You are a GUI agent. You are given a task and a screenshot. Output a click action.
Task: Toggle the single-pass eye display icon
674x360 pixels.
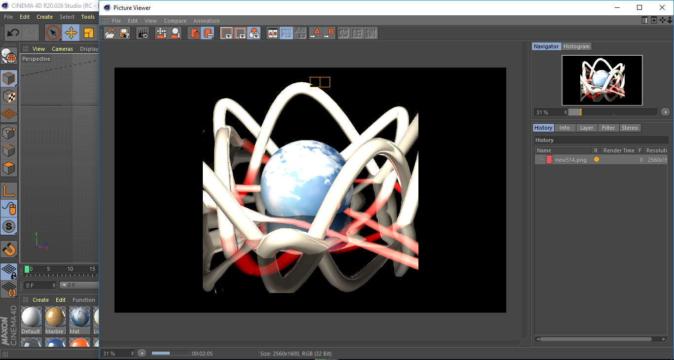(x=226, y=34)
